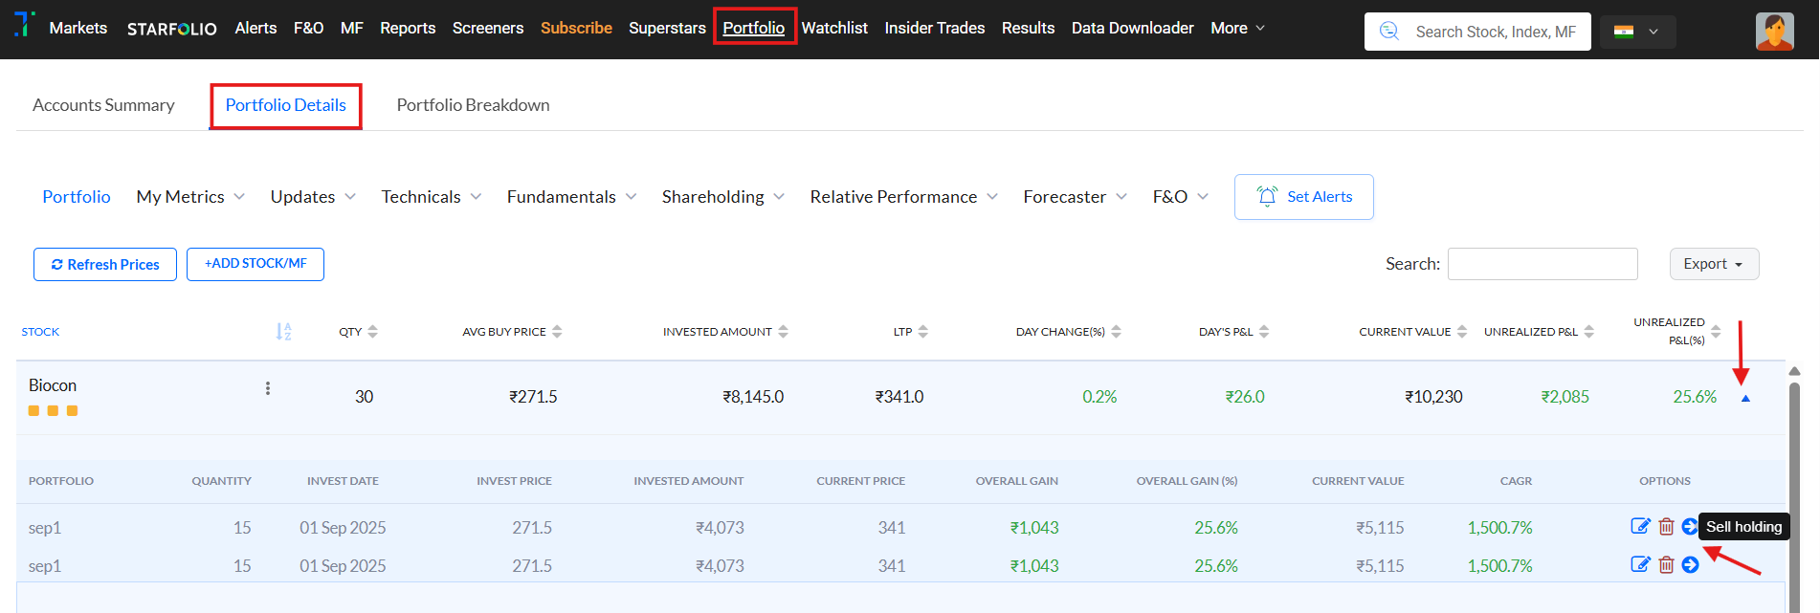Open three-dot options menu beside Biocon
The image size is (1820, 613).
tap(268, 388)
